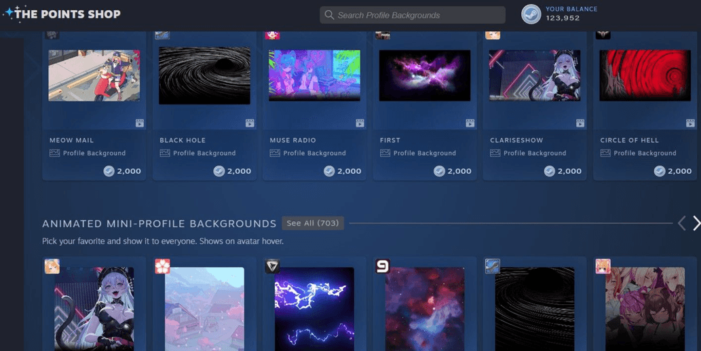Click profile background icon under Black Hole
The height and width of the screenshot is (351, 701).
[164, 153]
